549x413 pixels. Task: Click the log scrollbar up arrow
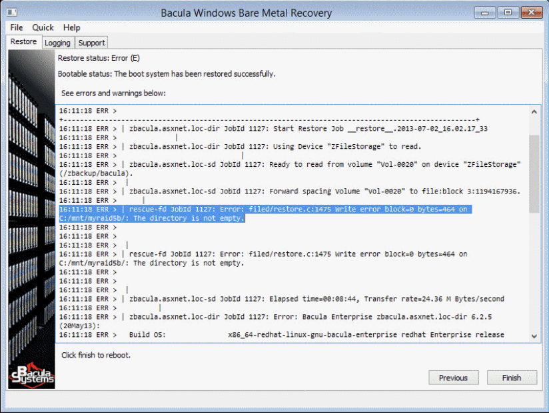pos(534,111)
